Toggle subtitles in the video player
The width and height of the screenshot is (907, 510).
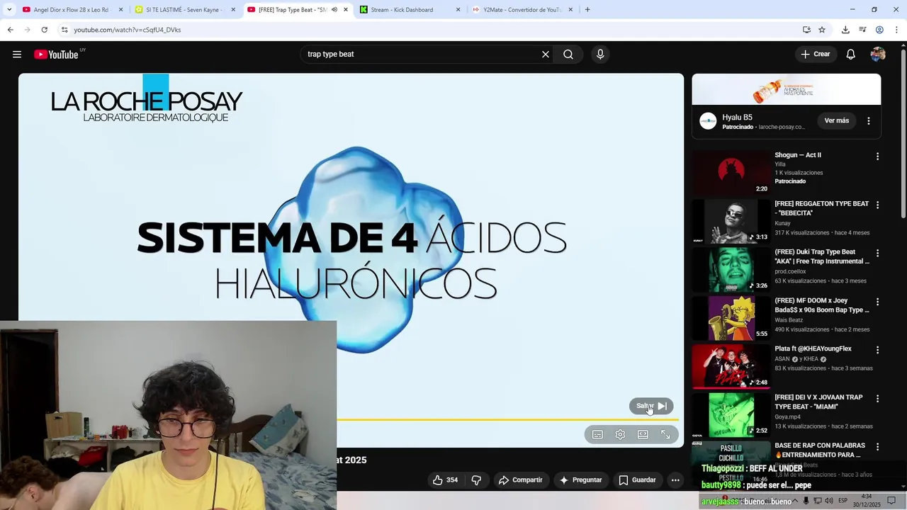(x=597, y=434)
